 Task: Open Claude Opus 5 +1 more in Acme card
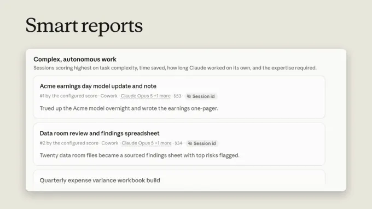(146, 96)
